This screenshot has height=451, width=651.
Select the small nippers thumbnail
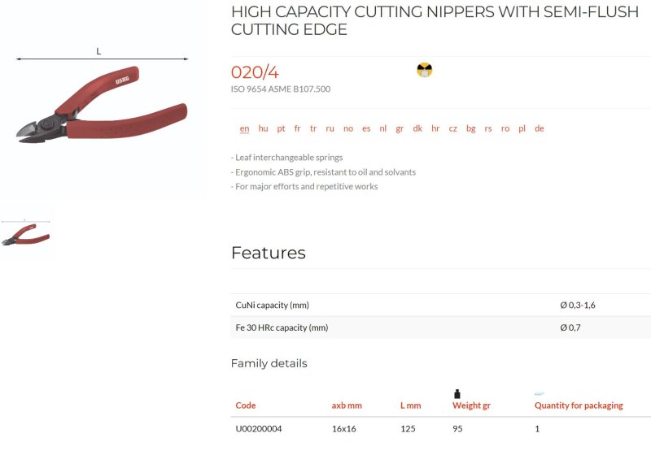pyautogui.click(x=26, y=233)
